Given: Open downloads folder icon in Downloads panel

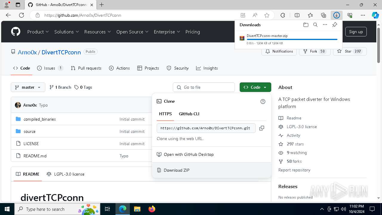Looking at the screenshot, I should (306, 25).
